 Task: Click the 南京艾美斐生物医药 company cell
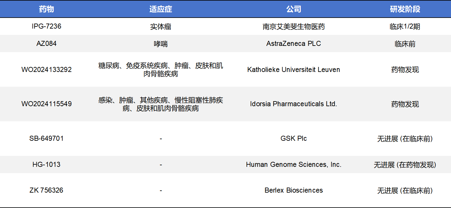(x=293, y=27)
